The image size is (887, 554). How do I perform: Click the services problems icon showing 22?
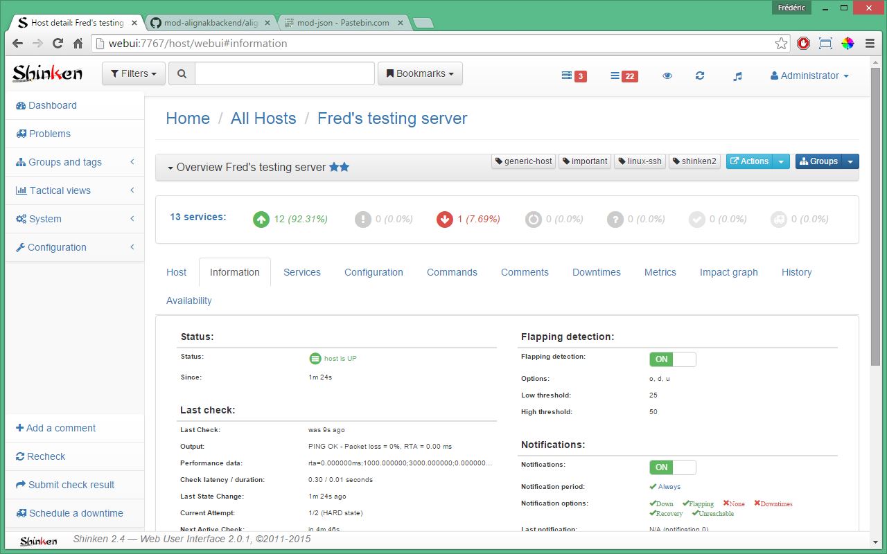click(624, 76)
